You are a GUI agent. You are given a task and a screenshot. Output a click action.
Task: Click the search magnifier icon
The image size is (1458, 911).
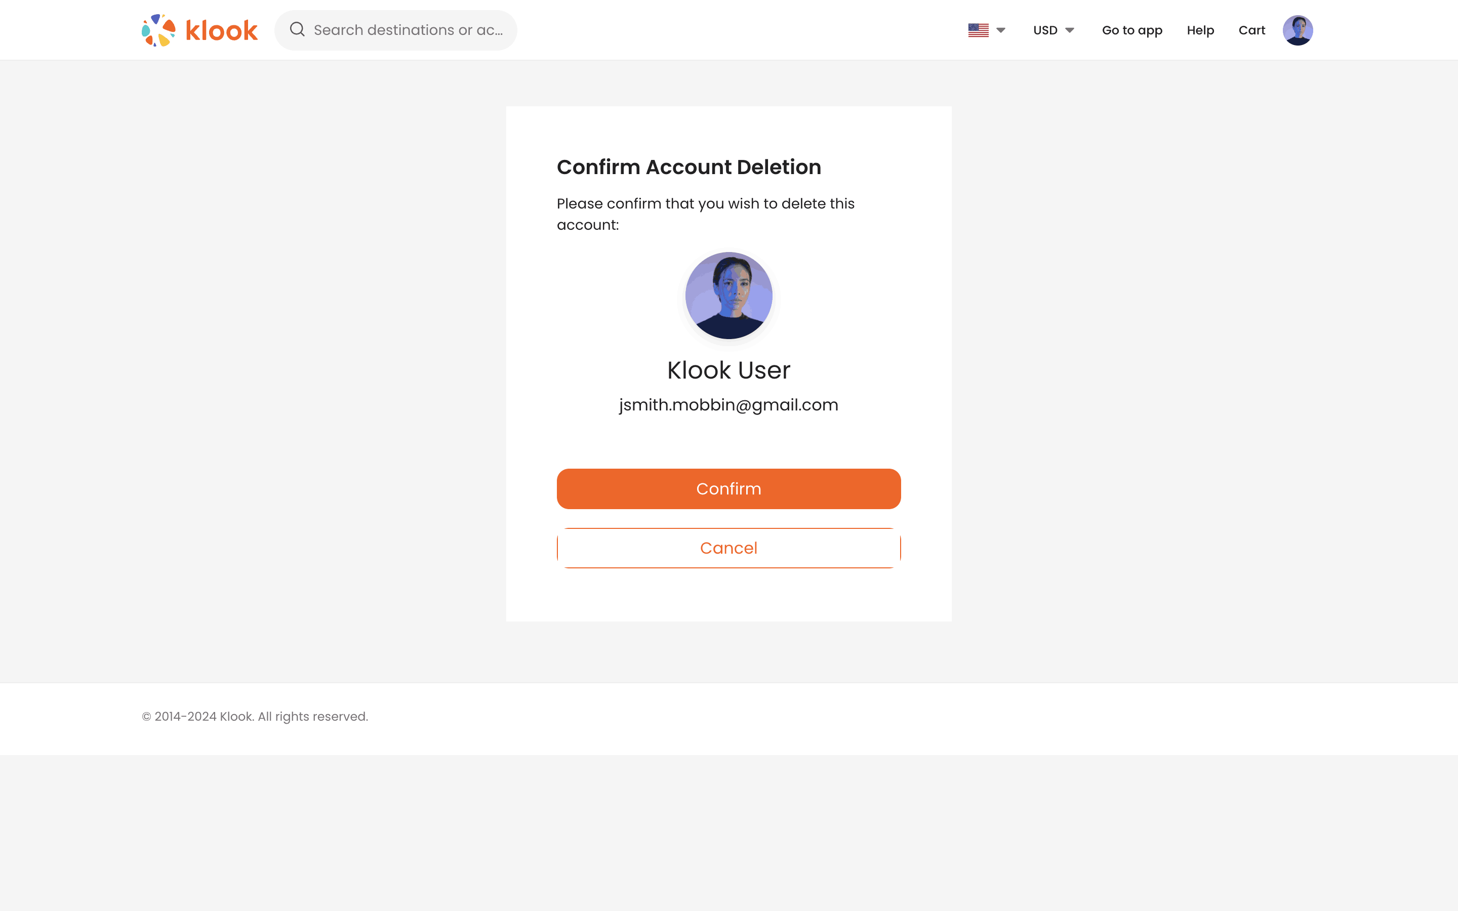point(297,29)
